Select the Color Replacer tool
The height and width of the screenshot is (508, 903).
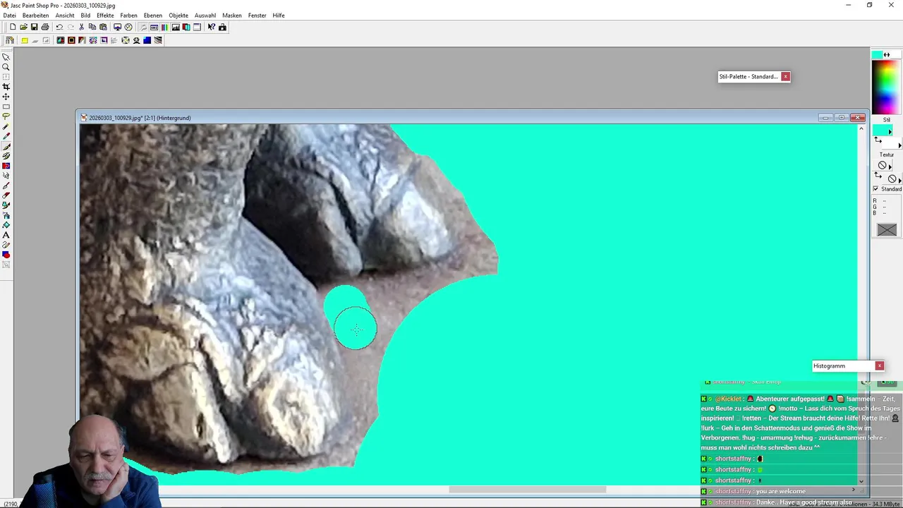coord(6,166)
